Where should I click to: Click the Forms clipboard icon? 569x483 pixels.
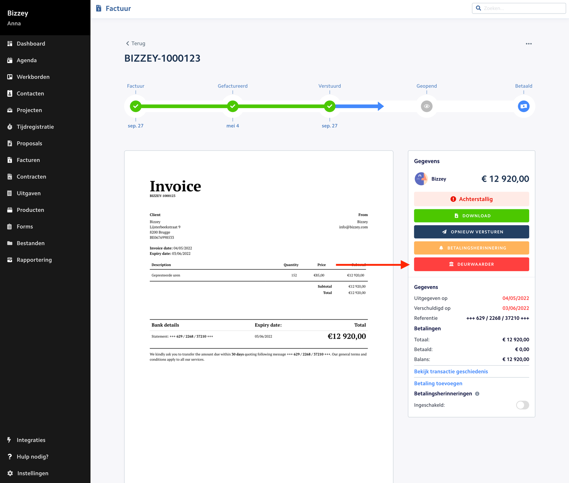pos(10,227)
